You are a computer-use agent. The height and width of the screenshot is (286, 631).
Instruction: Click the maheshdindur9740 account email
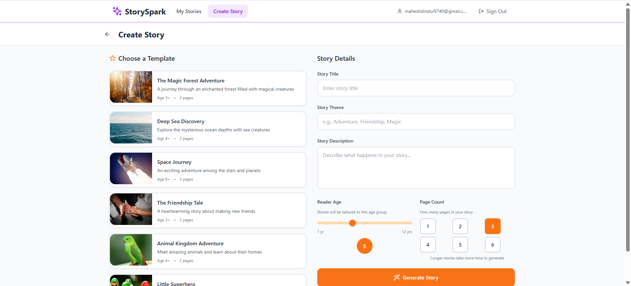click(x=435, y=11)
